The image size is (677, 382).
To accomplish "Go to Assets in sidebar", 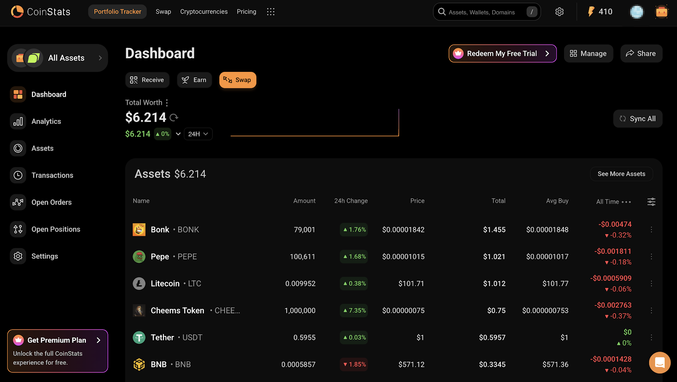I will (42, 149).
